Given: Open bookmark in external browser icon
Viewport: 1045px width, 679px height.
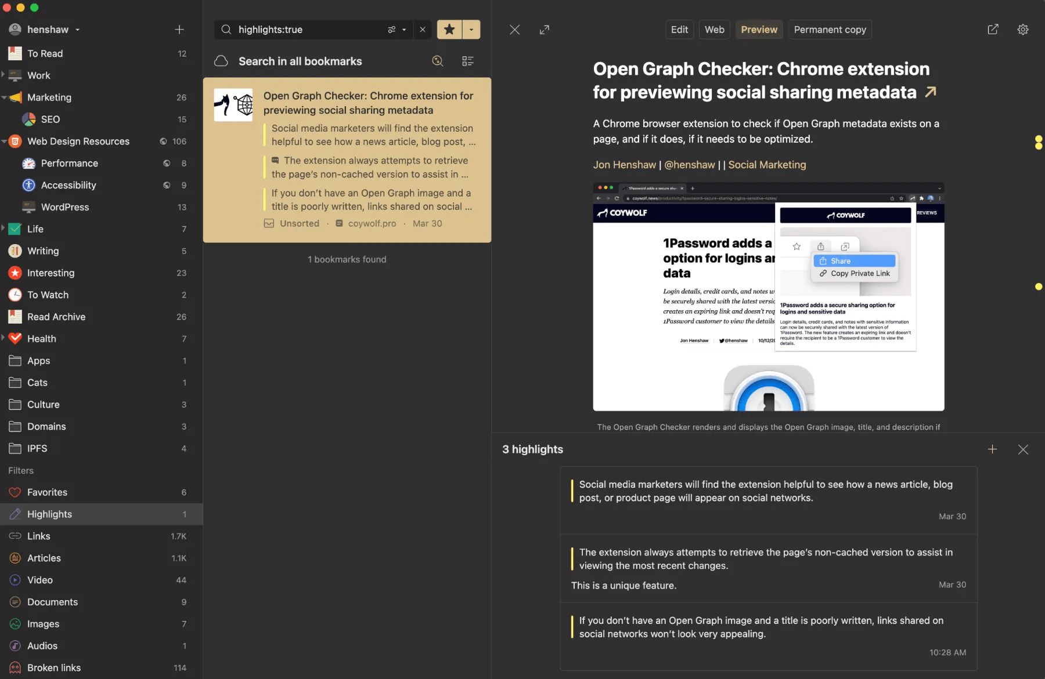Looking at the screenshot, I should pos(993,30).
